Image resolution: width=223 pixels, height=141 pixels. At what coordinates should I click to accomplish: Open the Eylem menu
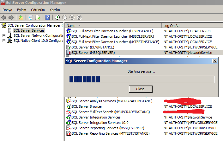click(x=21, y=10)
